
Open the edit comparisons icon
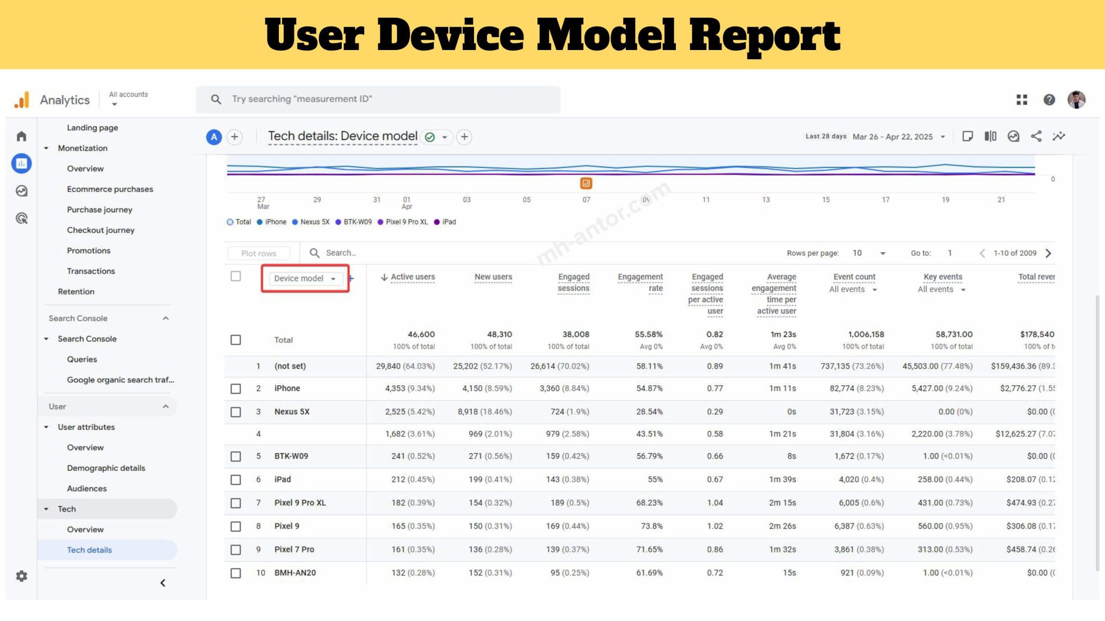[991, 137]
